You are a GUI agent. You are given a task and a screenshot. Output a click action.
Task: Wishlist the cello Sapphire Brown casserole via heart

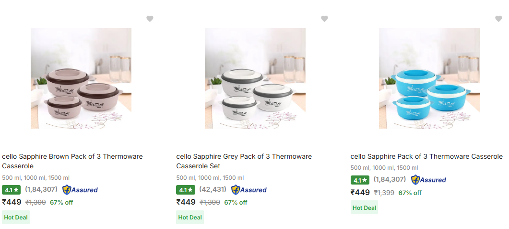pos(150,19)
